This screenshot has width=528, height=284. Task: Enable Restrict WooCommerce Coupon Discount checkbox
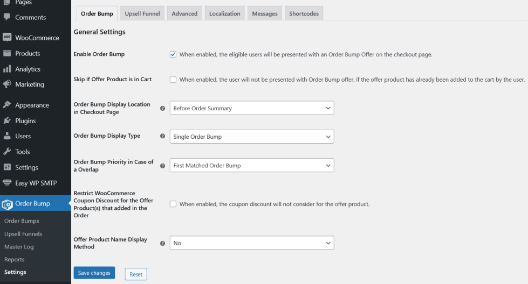coord(173,204)
